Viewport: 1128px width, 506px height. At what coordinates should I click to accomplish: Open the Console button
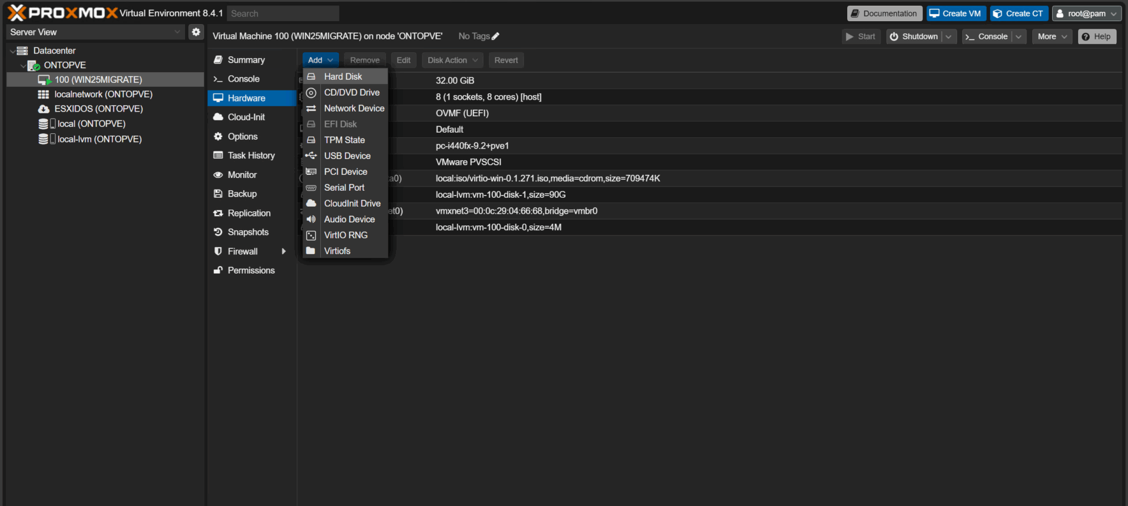click(x=987, y=36)
